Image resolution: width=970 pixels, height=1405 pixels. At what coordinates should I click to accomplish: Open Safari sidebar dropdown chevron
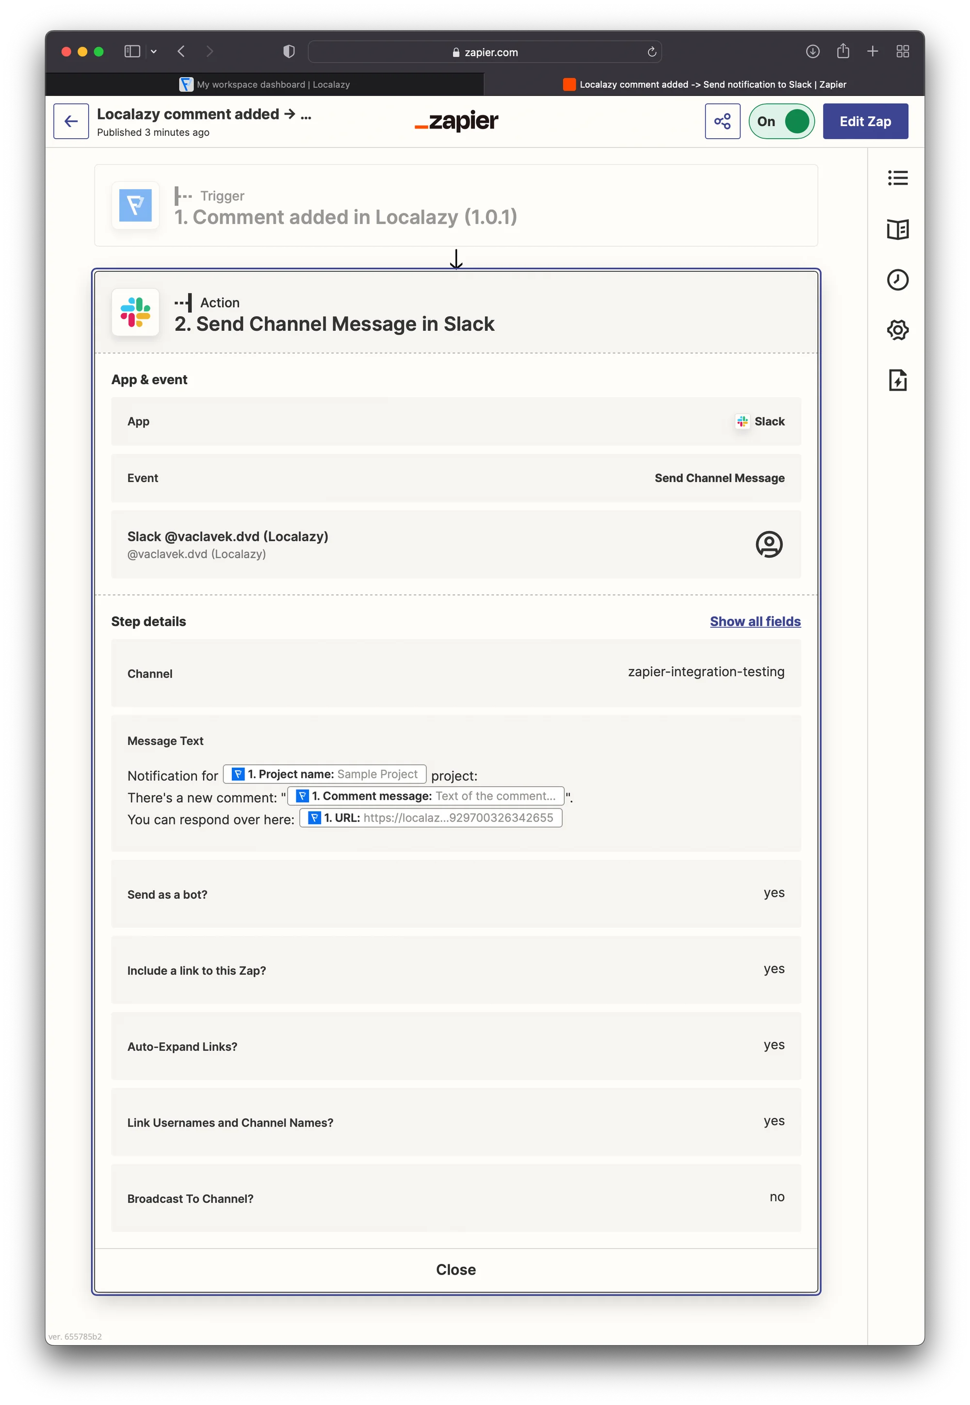(154, 52)
